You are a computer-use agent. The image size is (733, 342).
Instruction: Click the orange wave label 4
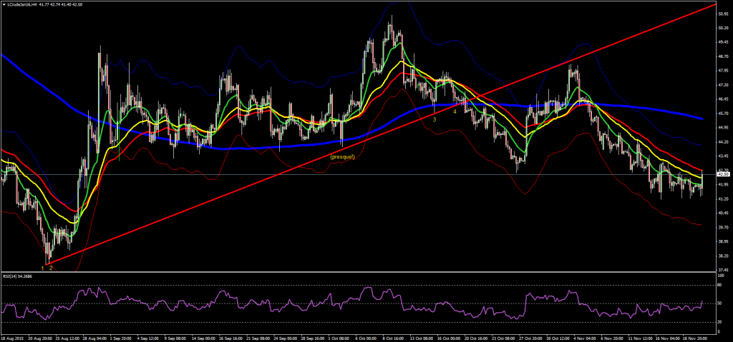point(455,112)
